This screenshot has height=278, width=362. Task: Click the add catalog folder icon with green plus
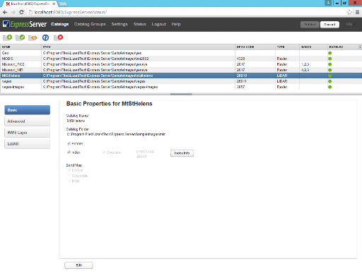click(x=7, y=37)
